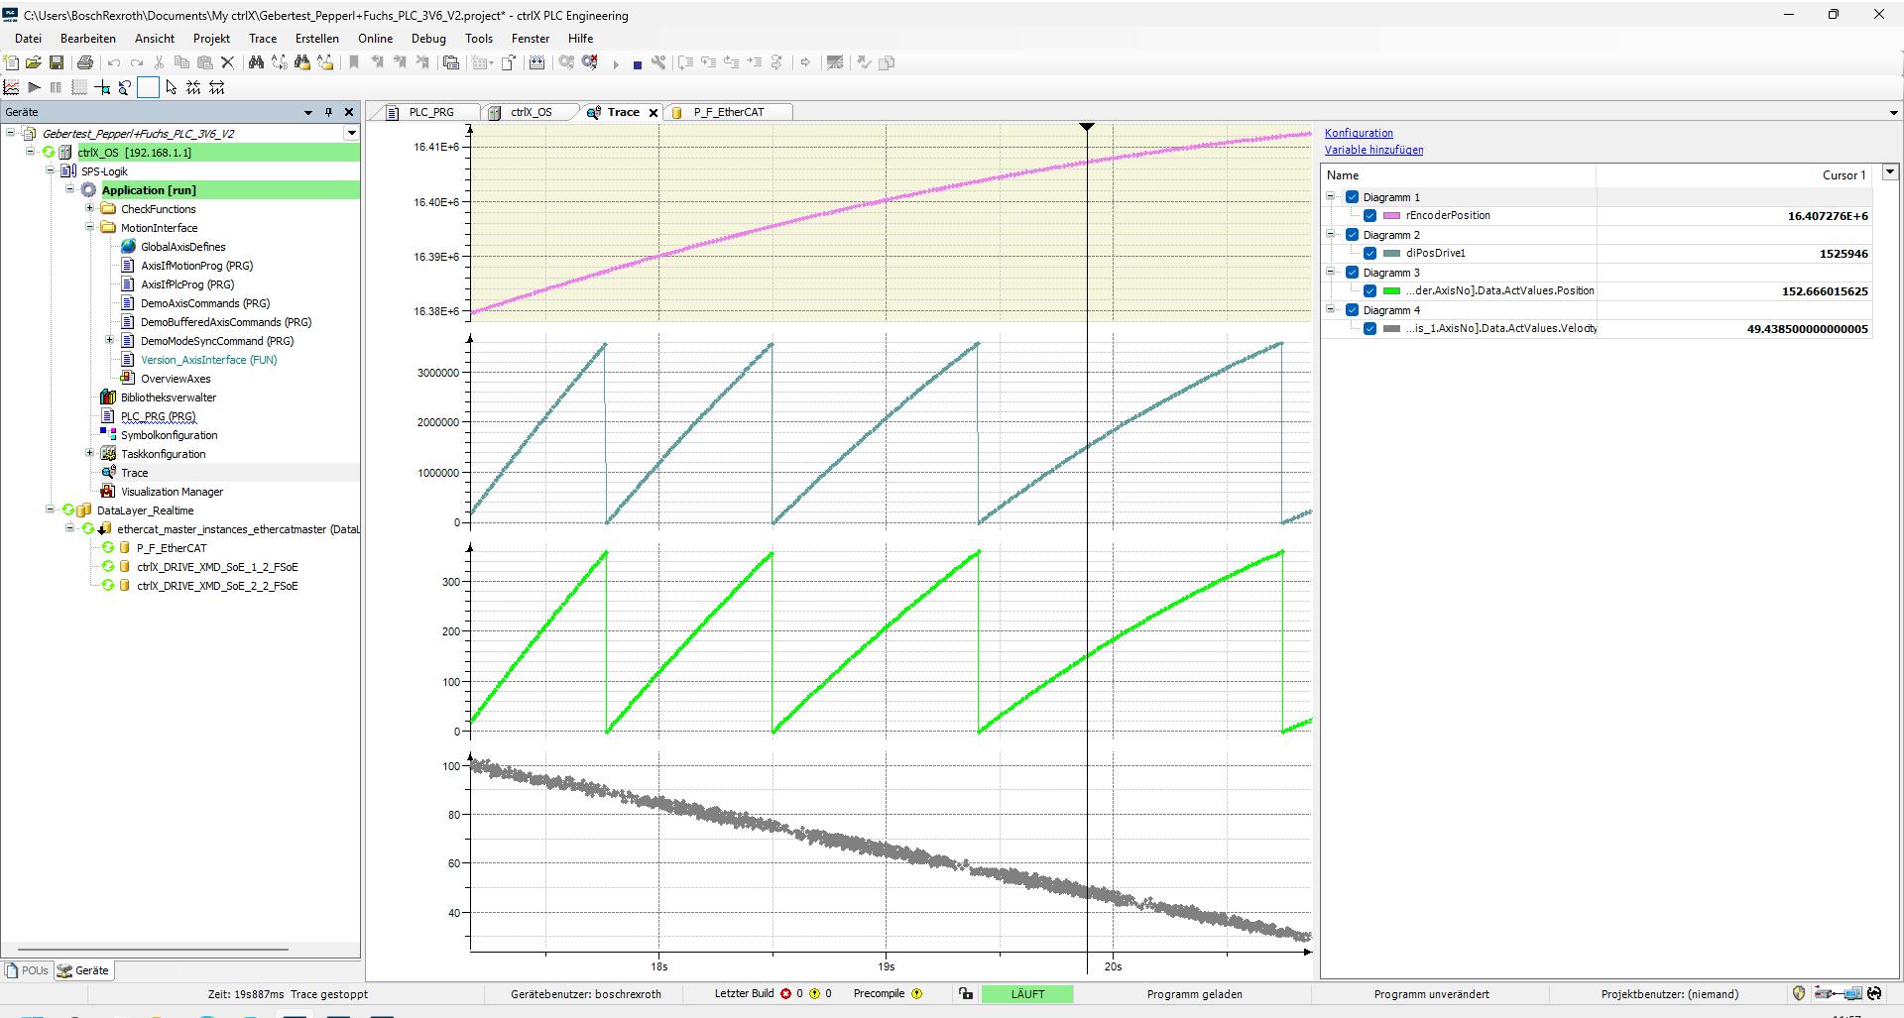Uncheck the Diagramm 1 checkbox

tap(1352, 197)
